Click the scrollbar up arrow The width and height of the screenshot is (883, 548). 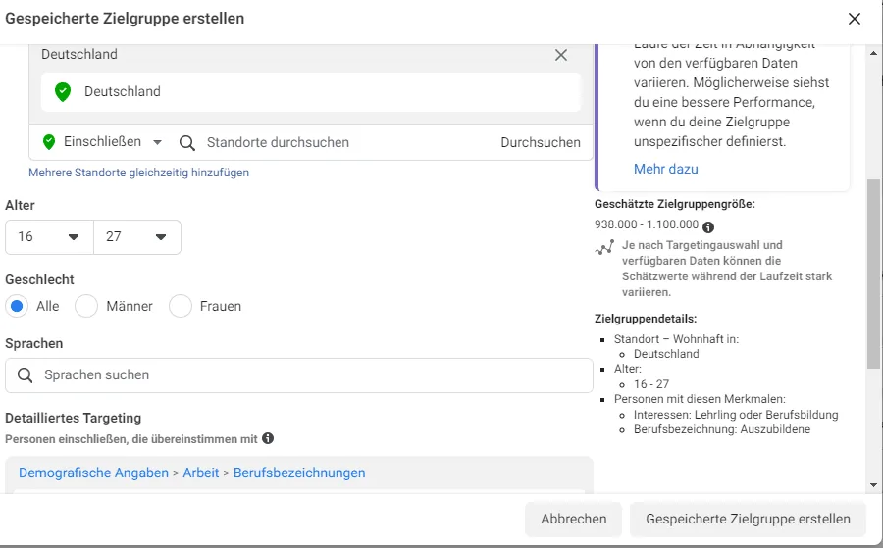click(873, 53)
